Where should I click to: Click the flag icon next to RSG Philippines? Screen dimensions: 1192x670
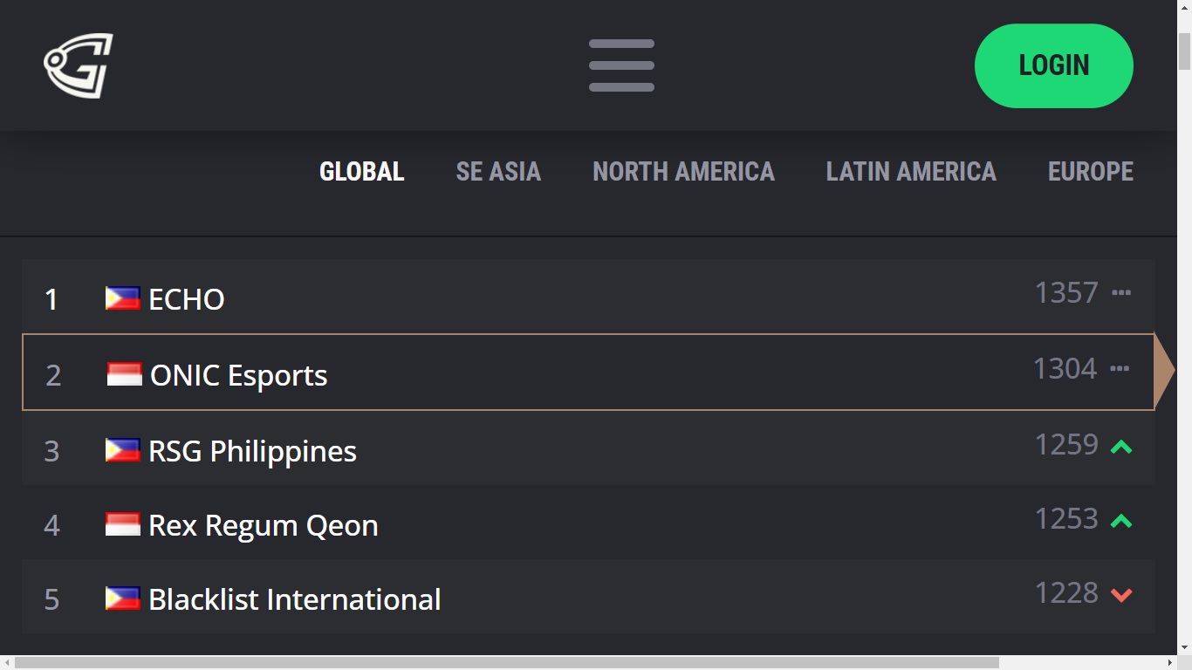[x=122, y=450]
